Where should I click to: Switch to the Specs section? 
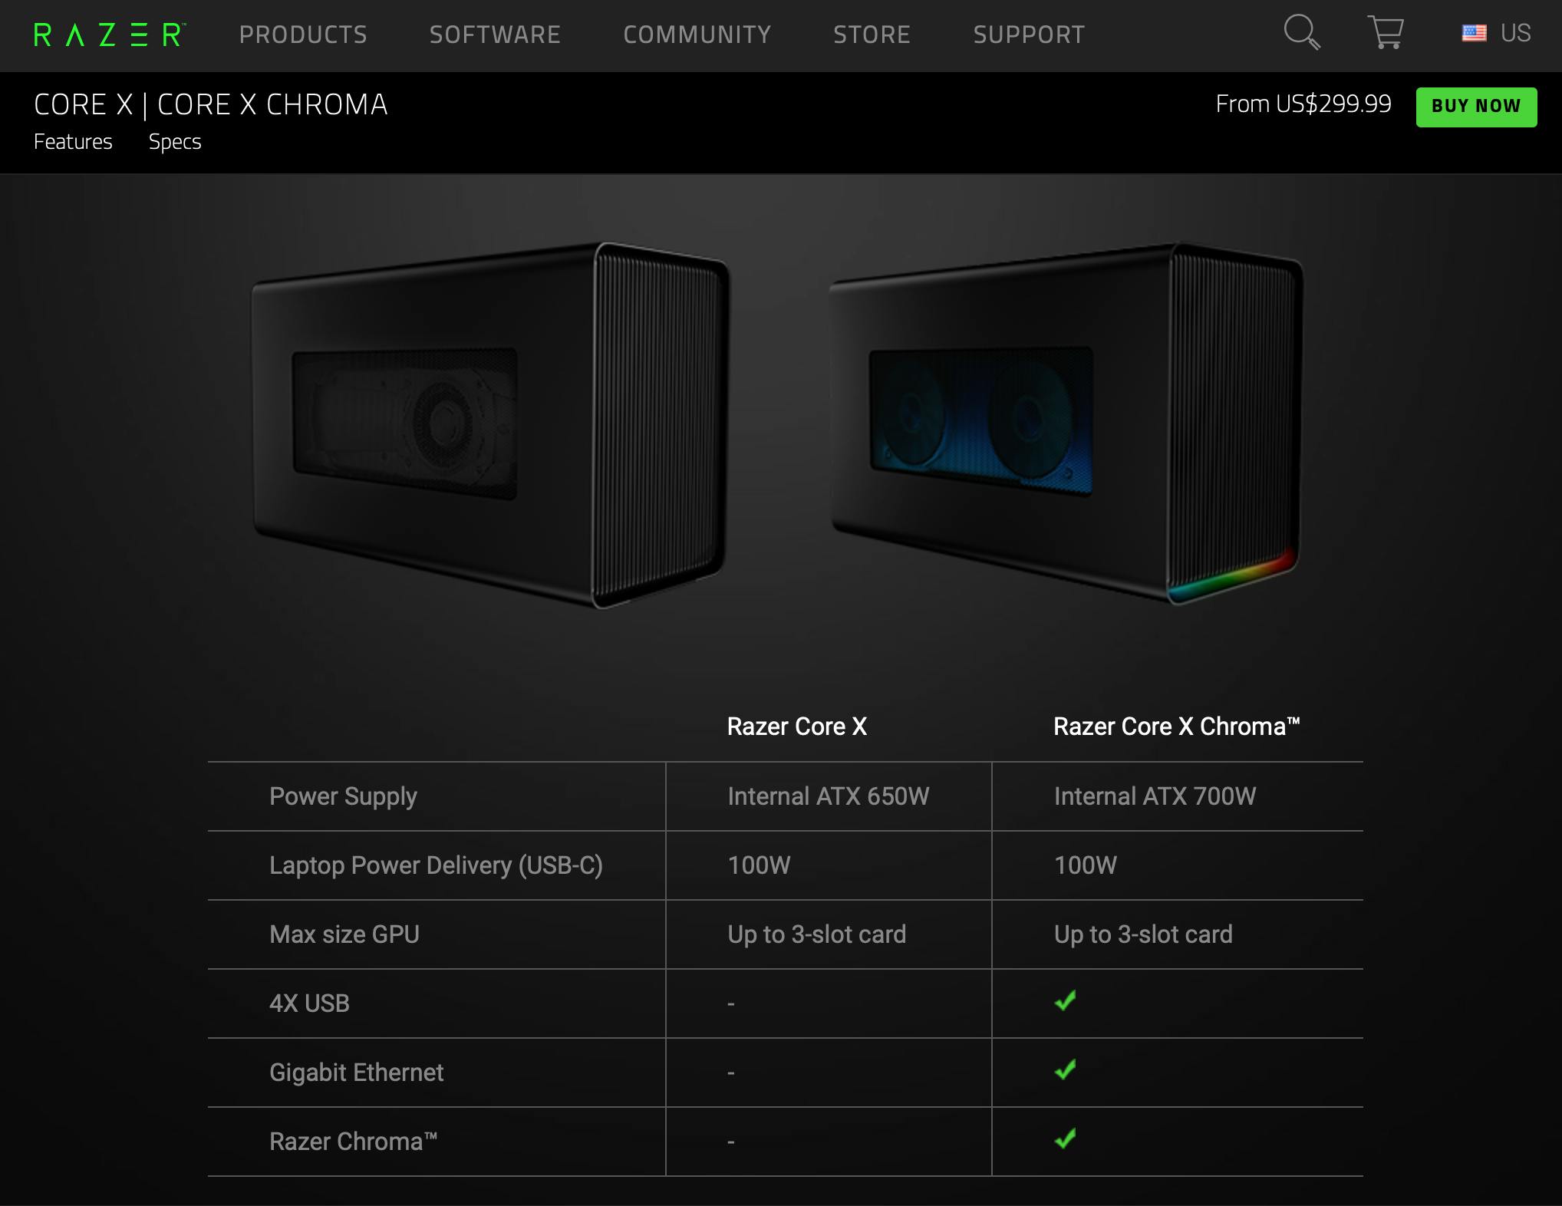[x=175, y=142]
